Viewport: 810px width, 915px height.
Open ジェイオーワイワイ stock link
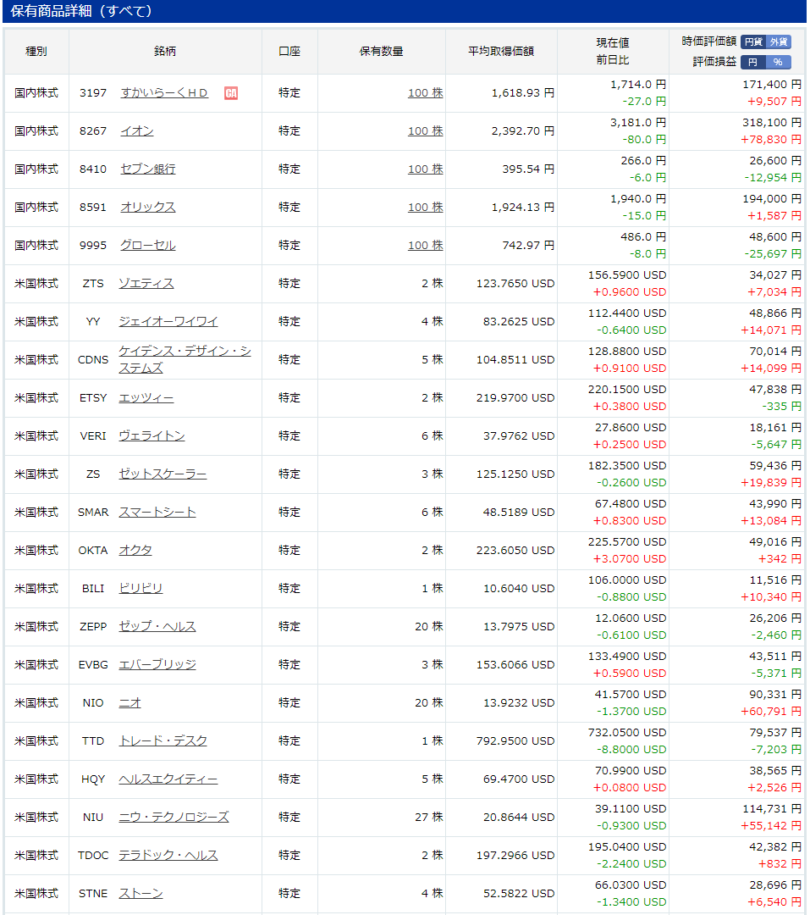168,322
